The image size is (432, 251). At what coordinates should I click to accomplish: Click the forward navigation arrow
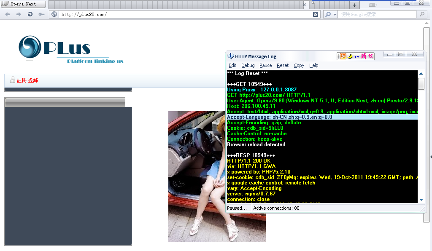point(17,14)
